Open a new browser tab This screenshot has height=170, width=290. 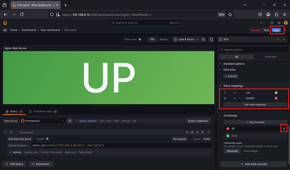click(65, 5)
